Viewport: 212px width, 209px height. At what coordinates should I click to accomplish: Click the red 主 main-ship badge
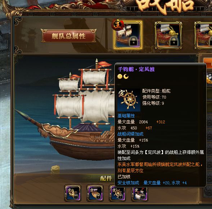118,25
